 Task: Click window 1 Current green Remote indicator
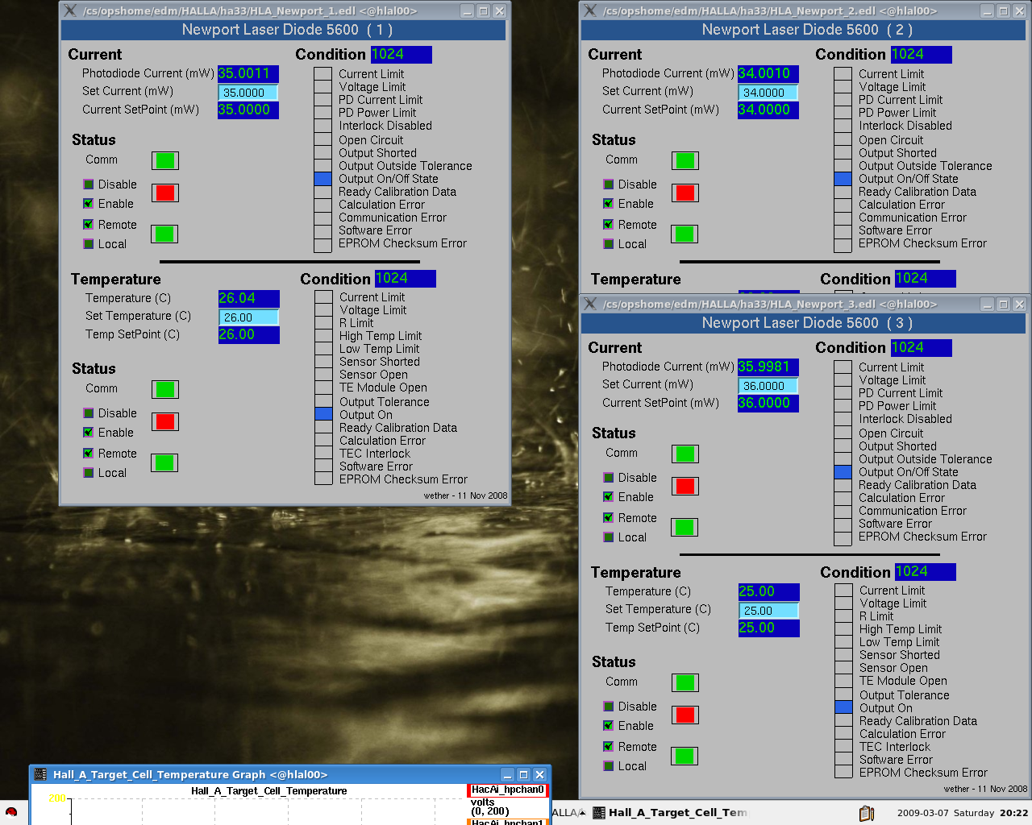(165, 234)
